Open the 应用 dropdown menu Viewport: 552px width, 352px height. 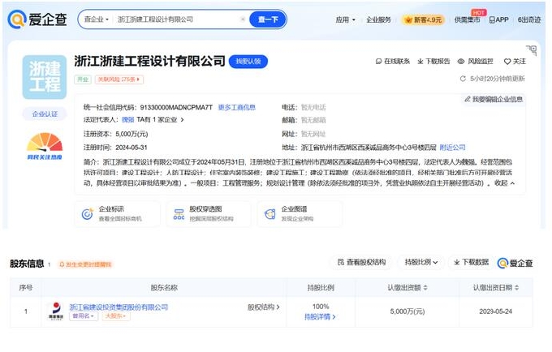(345, 19)
